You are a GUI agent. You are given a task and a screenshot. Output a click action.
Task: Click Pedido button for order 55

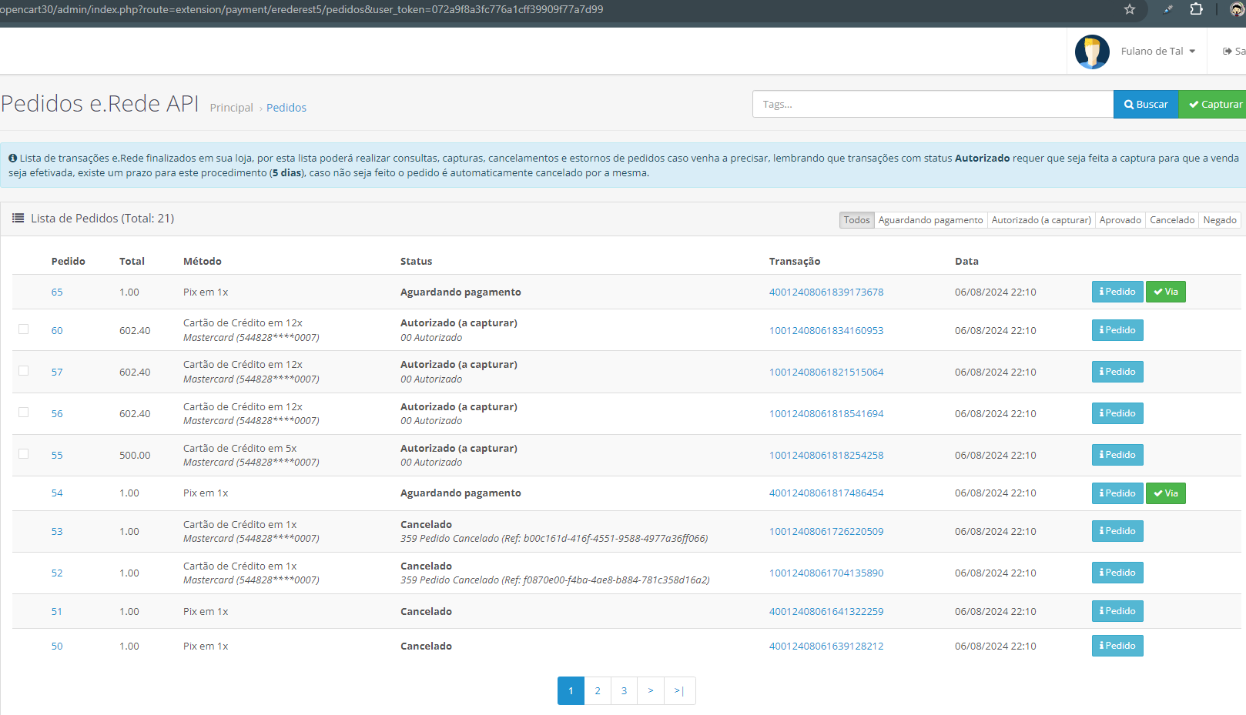click(1117, 455)
